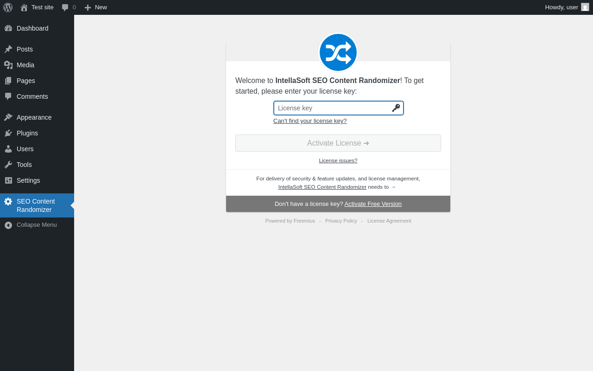Viewport: 593px width, 371px height.
Task: Click the Posts pushpin icon
Action: point(8,49)
